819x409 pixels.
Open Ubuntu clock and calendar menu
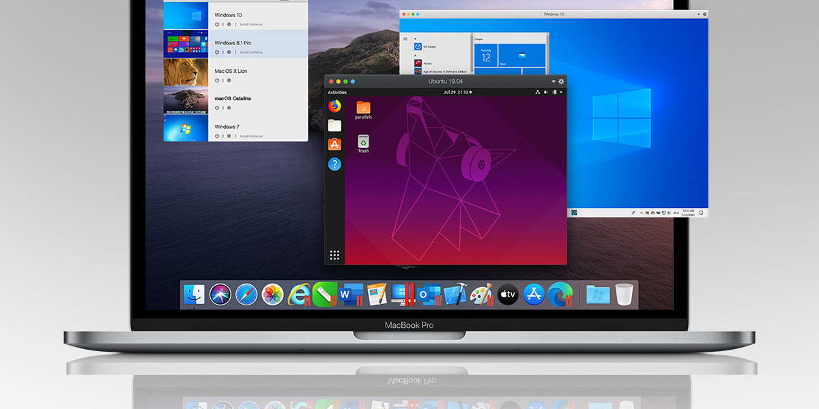457,92
